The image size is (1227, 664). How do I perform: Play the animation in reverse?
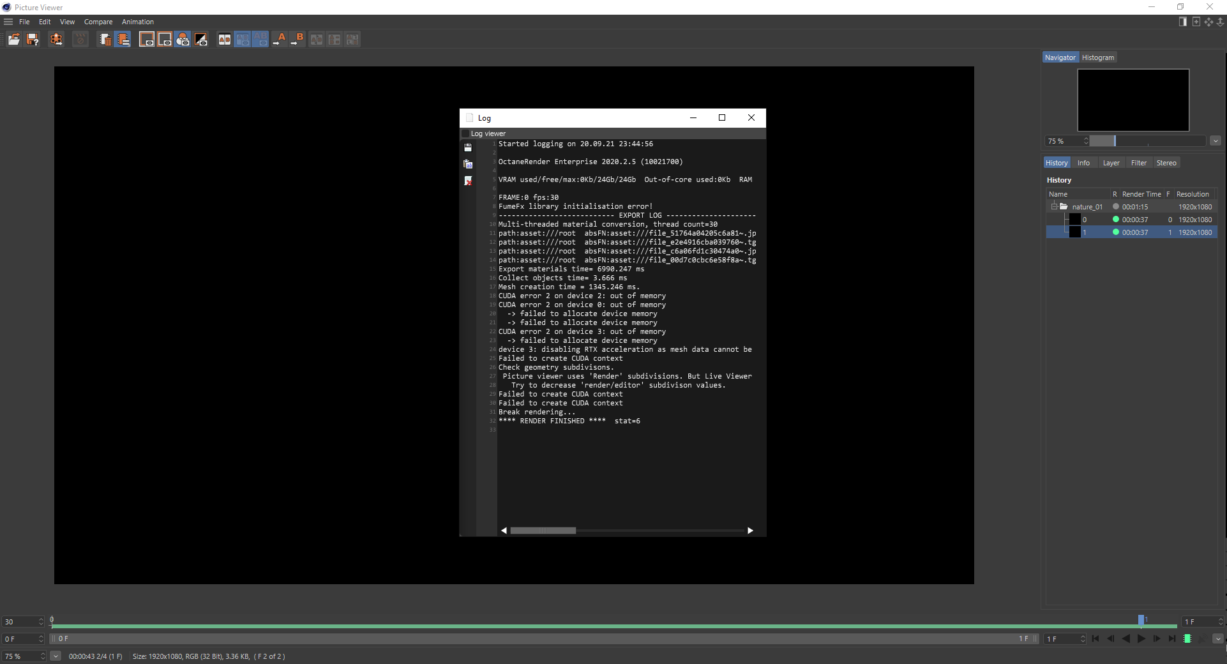pos(1126,638)
